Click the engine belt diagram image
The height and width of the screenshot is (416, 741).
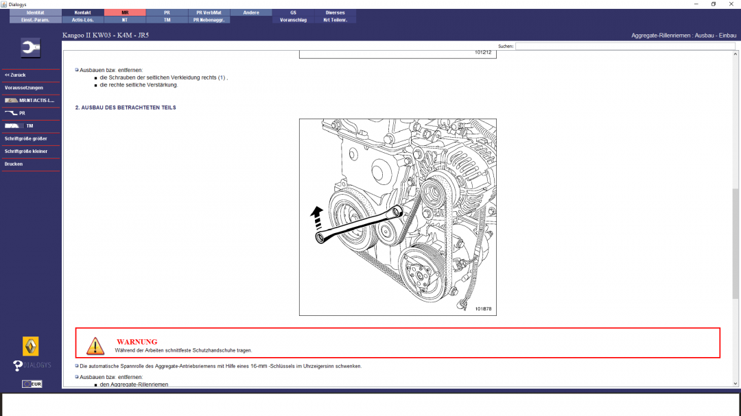(x=397, y=217)
